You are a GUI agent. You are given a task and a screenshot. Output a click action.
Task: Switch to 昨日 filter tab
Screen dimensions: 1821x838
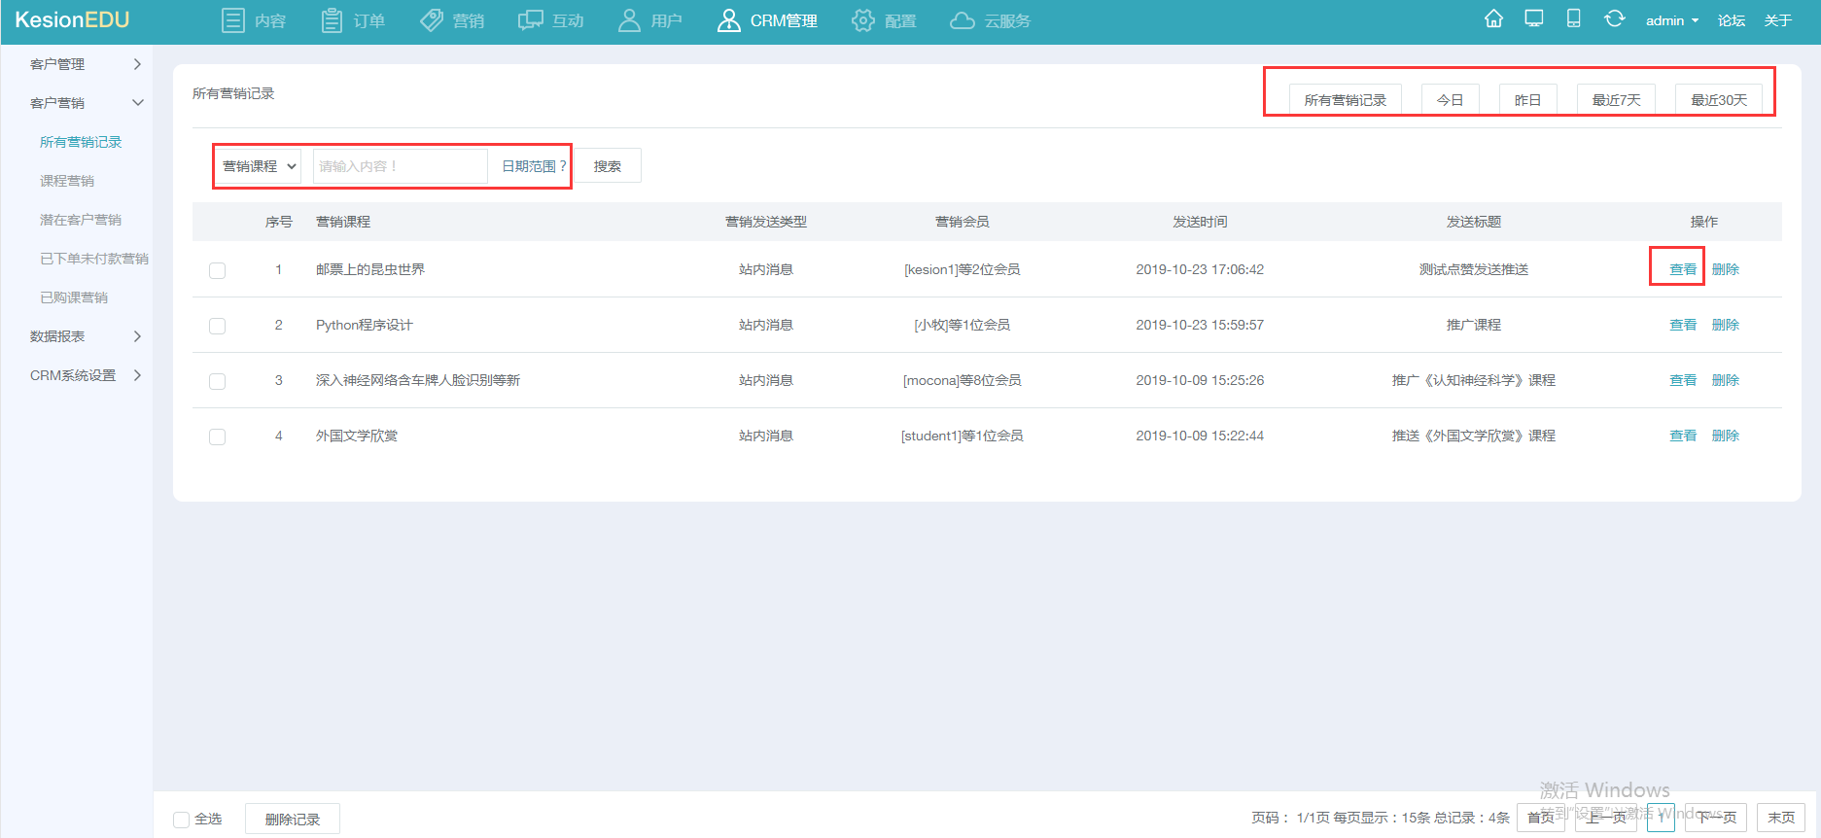click(1528, 100)
